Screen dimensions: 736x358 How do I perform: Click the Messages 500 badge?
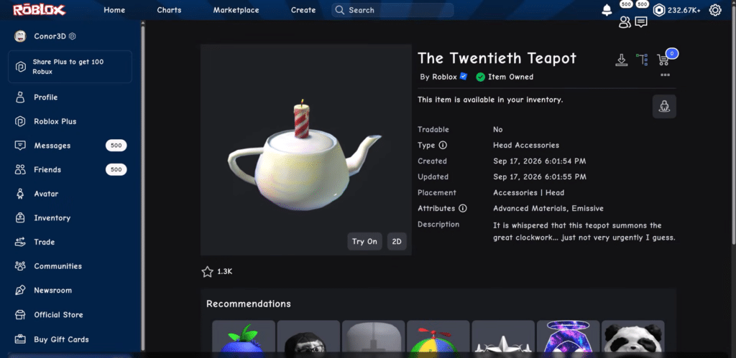[x=116, y=146]
